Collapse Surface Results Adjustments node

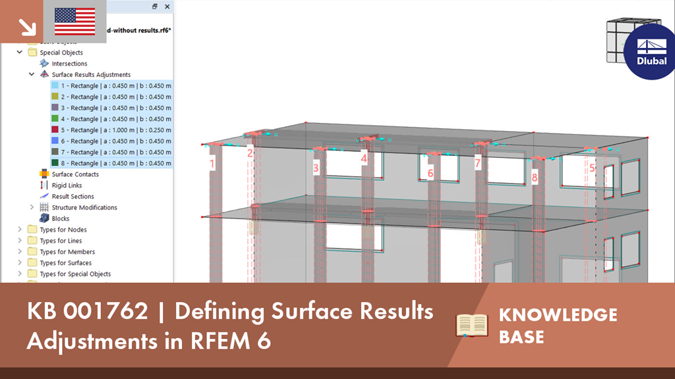point(32,74)
